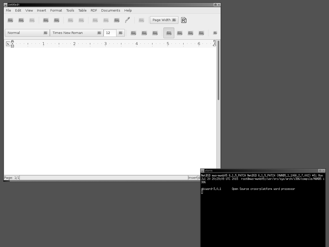Open the font size dropdown arrow beside 12
Screen dimensions: 329x247
tap(121, 33)
